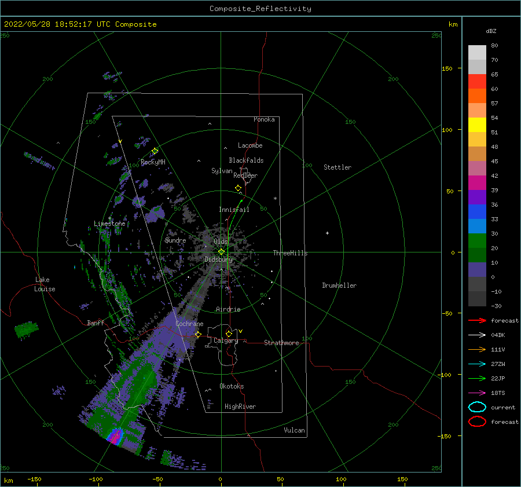Click the Innisfail town label

tap(234, 210)
